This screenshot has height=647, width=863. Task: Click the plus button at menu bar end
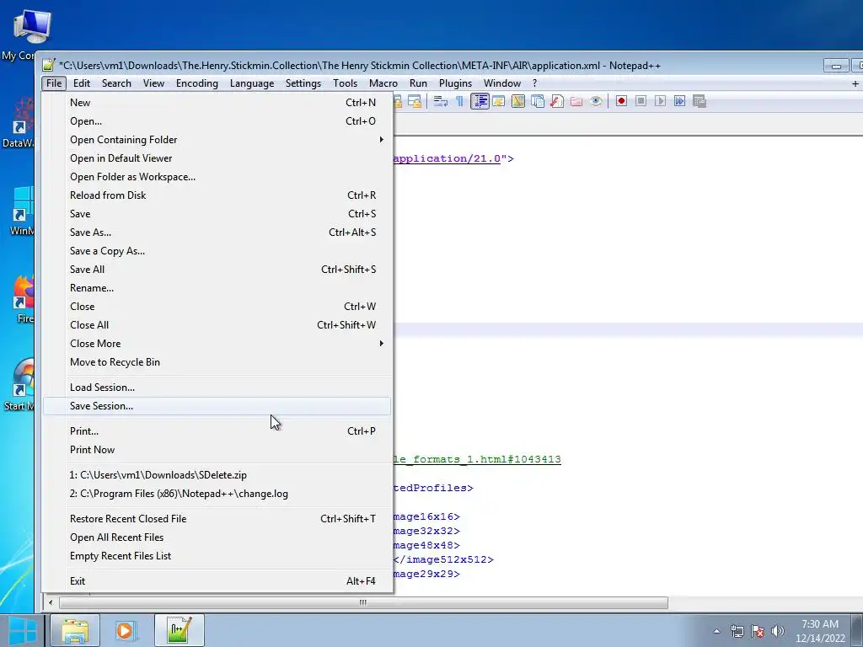coord(855,83)
